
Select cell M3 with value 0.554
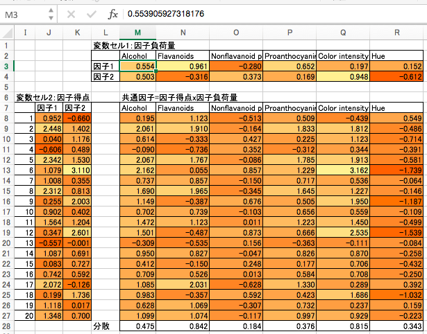(137, 67)
